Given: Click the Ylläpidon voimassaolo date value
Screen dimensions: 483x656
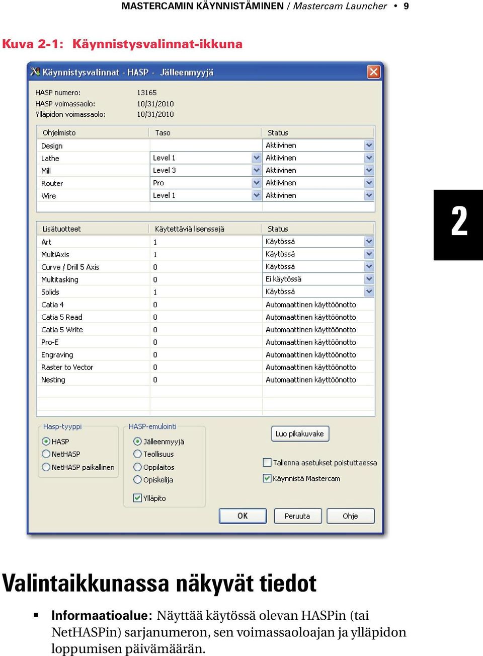Looking at the screenshot, I should 155,114.
